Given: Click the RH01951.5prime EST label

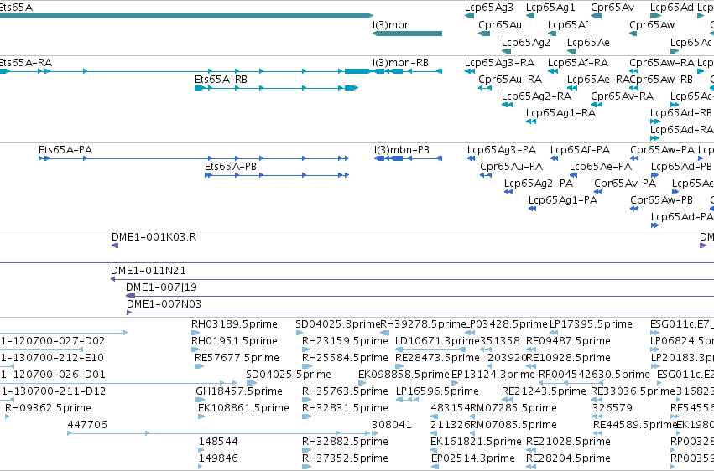Looking at the screenshot, I should [234, 341].
